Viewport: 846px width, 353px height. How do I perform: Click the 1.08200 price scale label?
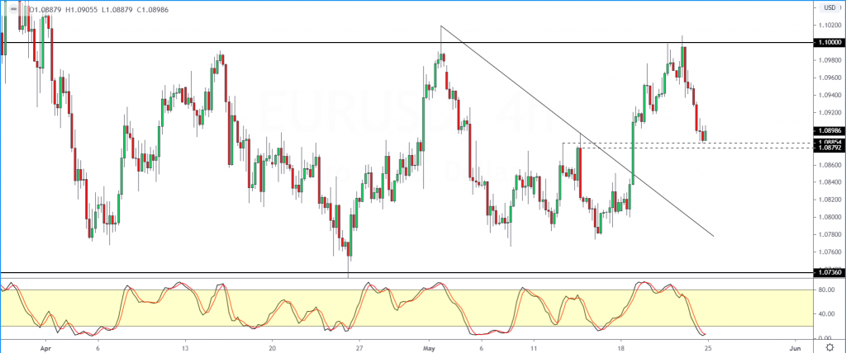[x=829, y=200]
